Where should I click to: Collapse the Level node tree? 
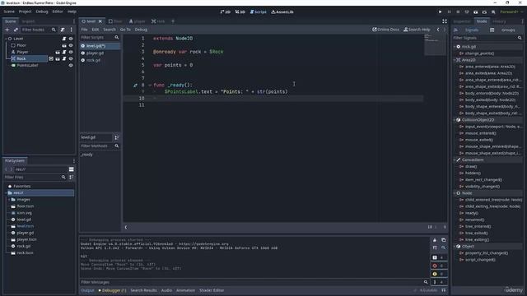coord(6,39)
